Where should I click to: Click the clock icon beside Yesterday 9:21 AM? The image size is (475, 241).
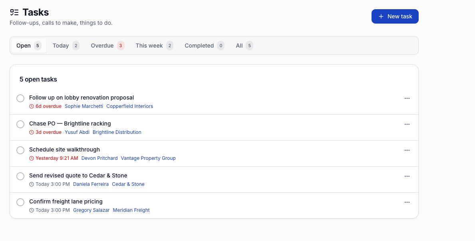pyautogui.click(x=32, y=158)
